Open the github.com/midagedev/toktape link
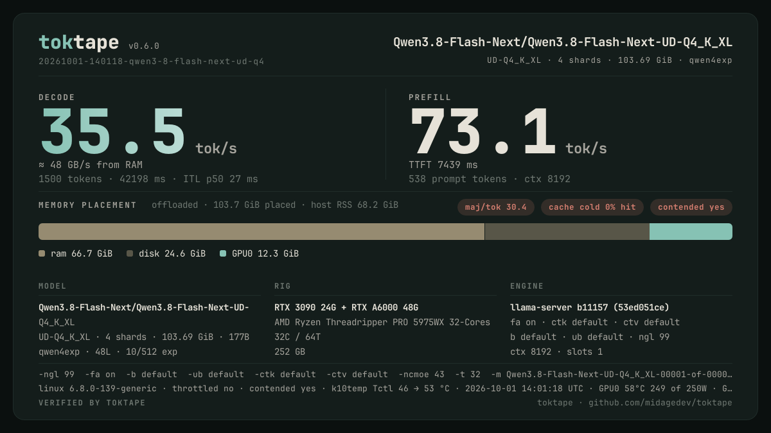This screenshot has width=771, height=433. [660, 403]
